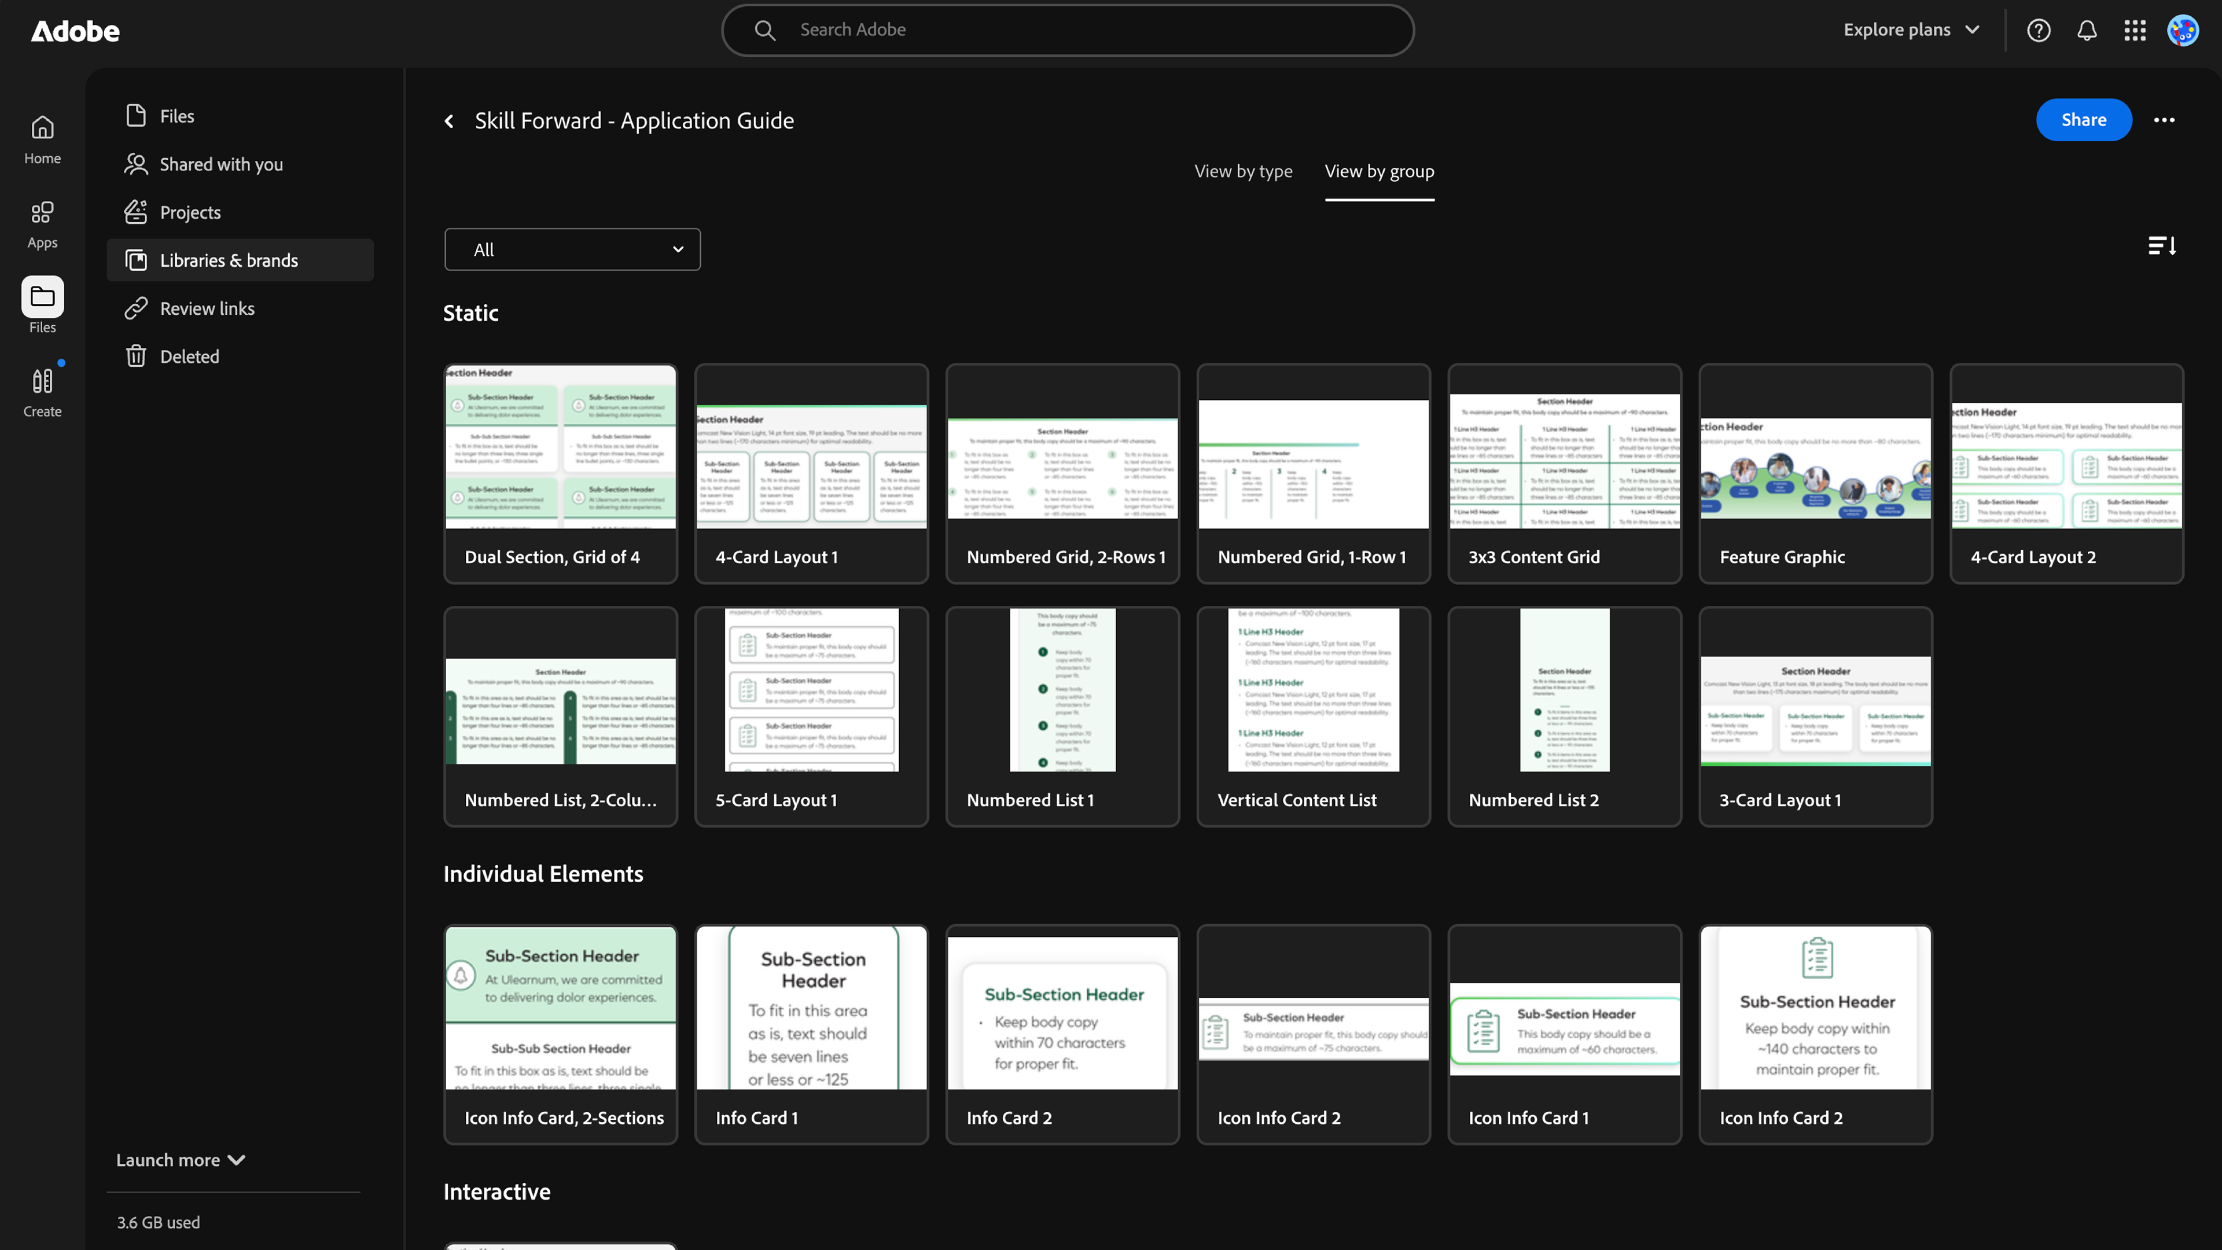Open the help question mark icon
The height and width of the screenshot is (1250, 2222).
coord(2038,30)
